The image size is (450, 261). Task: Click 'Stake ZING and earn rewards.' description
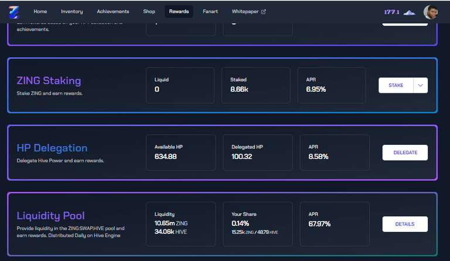[x=50, y=93]
